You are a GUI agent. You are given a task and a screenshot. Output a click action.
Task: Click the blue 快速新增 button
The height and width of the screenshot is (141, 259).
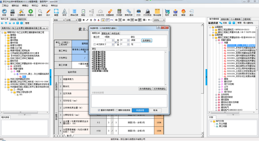(140, 110)
